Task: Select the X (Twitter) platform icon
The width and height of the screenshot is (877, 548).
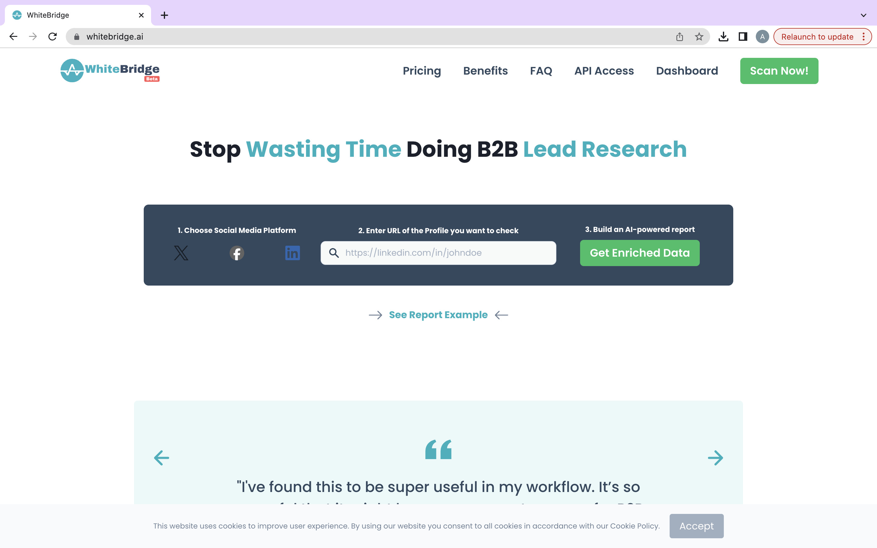Action: [x=181, y=253]
